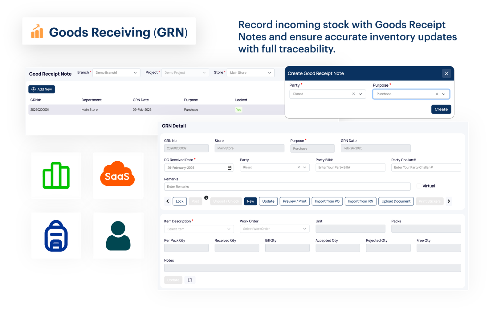This screenshot has width=493, height=310.
Task: Click the info icon next to Post
Action: [x=206, y=198]
